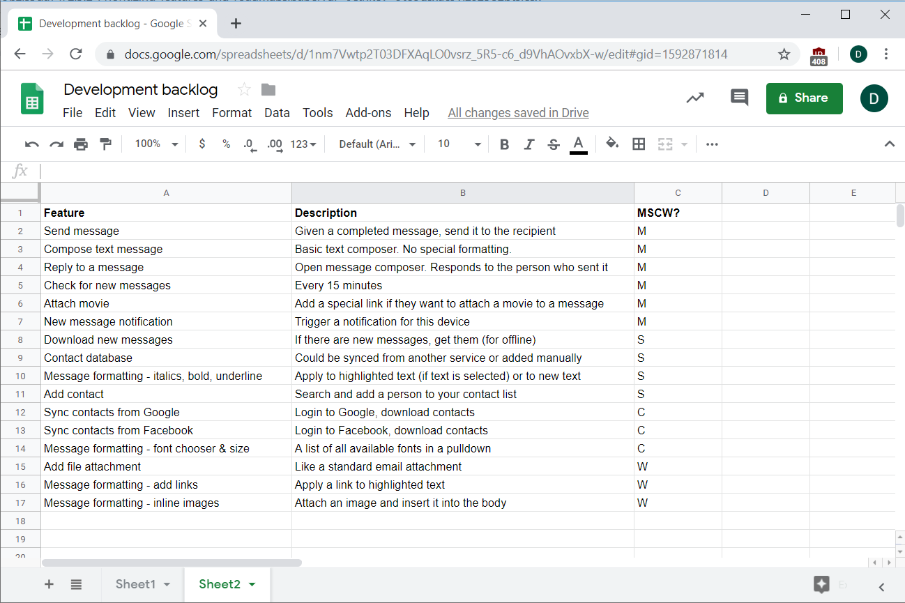Toggle strikethrough formatting
This screenshot has width=905, height=603.
554,144
